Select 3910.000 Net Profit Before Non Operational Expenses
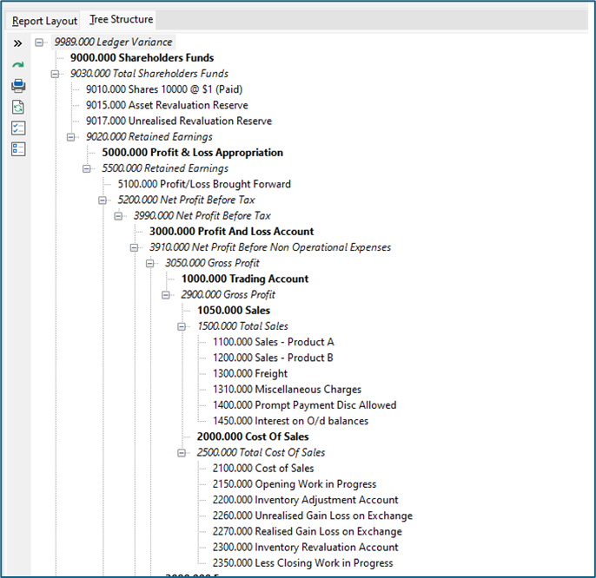596x578 pixels. pyautogui.click(x=270, y=247)
